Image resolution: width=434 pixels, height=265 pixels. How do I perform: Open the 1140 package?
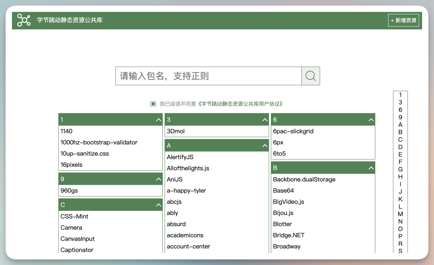66,131
